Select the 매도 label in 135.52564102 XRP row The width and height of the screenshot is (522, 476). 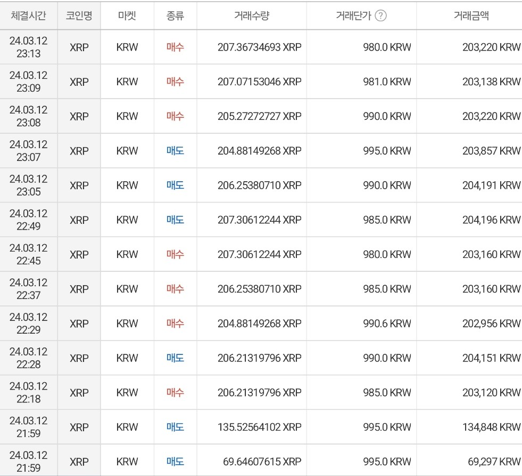(x=175, y=427)
